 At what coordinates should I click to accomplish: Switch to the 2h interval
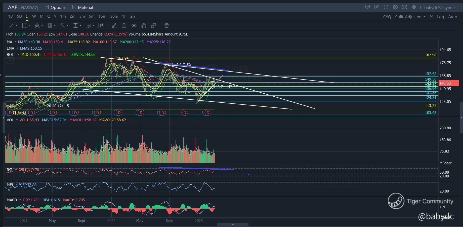133,16
